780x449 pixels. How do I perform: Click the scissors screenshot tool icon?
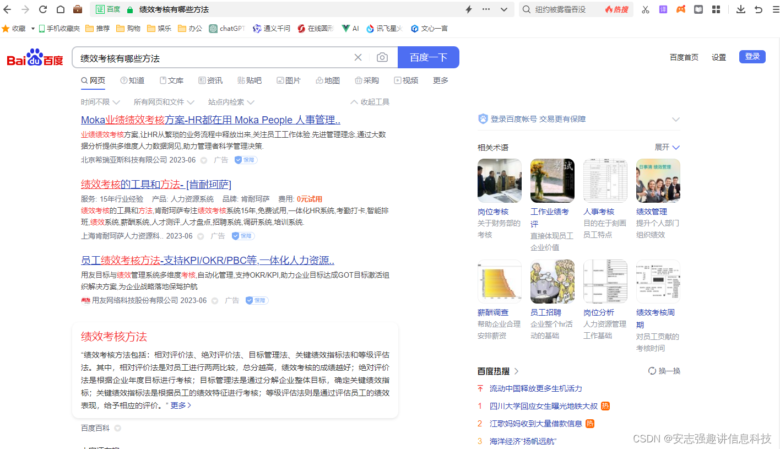pyautogui.click(x=646, y=9)
